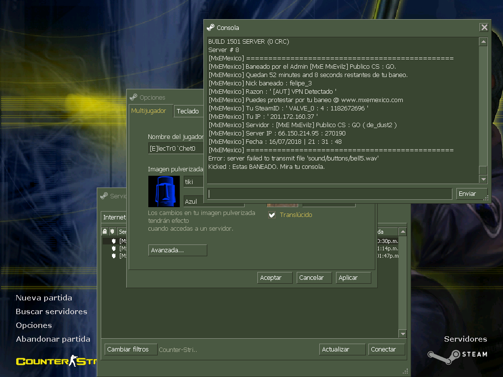This screenshot has width=503, height=377.
Task: Close the Consola window
Action: (484, 27)
